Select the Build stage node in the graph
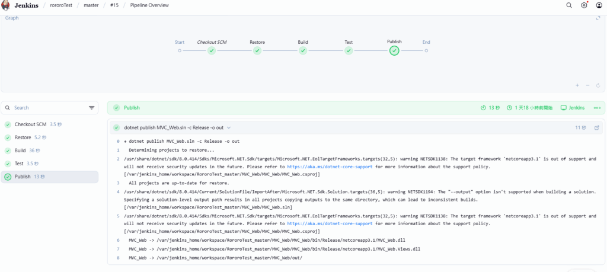 click(303, 50)
